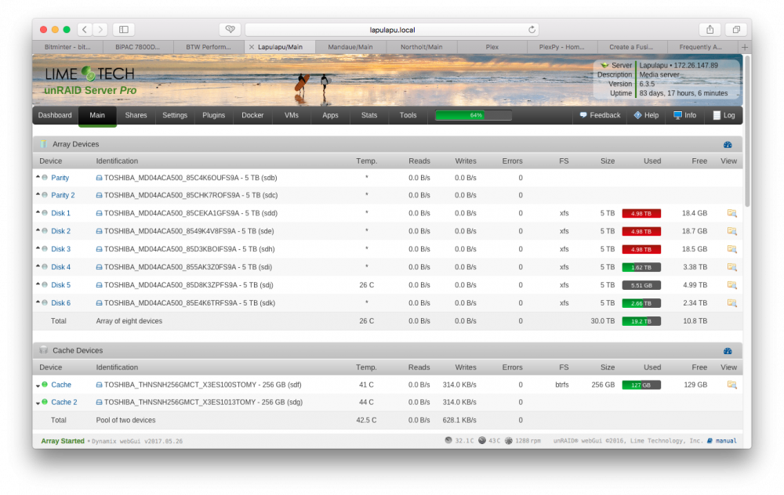Browse Disk 3 contents via folder icon
Screen dimensions: 784x495
click(732, 249)
